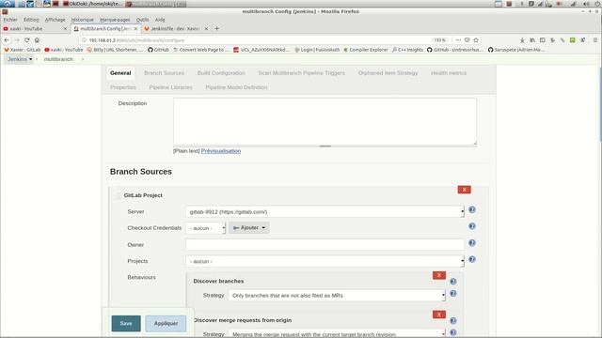Screen dimensions: 602x338
Task: Open the Marque-pages menu
Action: (115, 20)
